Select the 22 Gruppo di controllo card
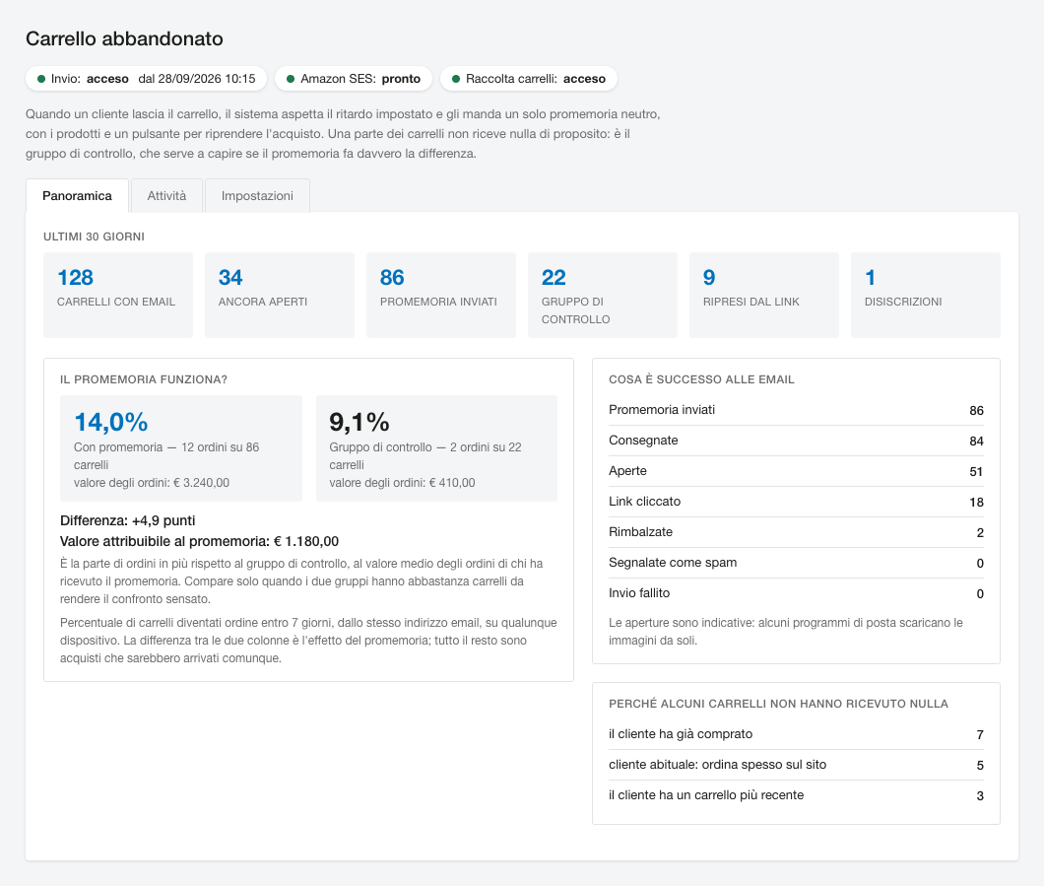The image size is (1044, 886). click(603, 295)
